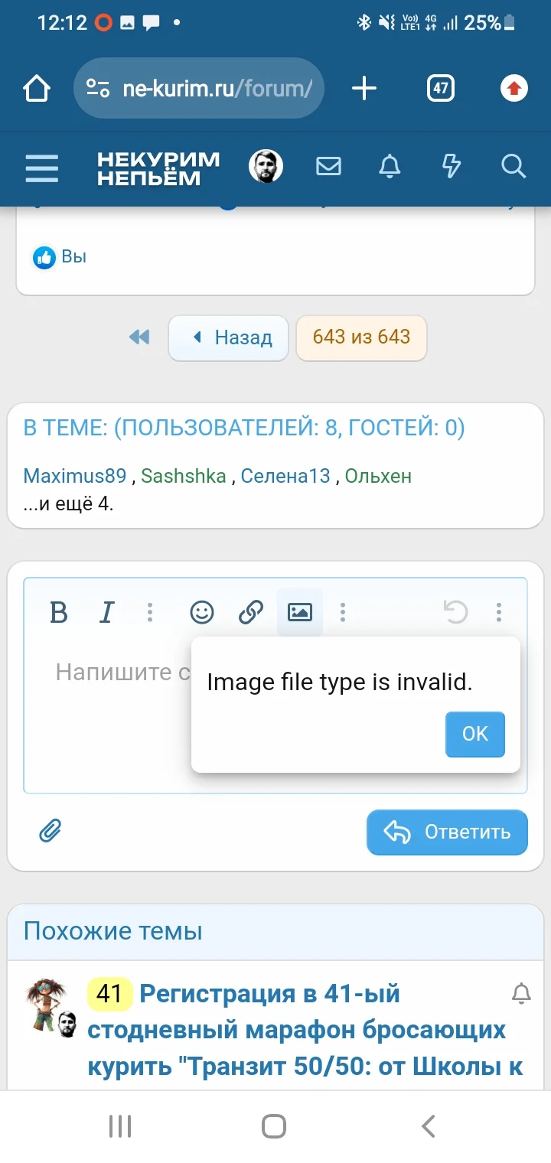Dismiss the invalid image file dialog with OK
Viewport: 551px width, 1163px height.
coord(474,734)
